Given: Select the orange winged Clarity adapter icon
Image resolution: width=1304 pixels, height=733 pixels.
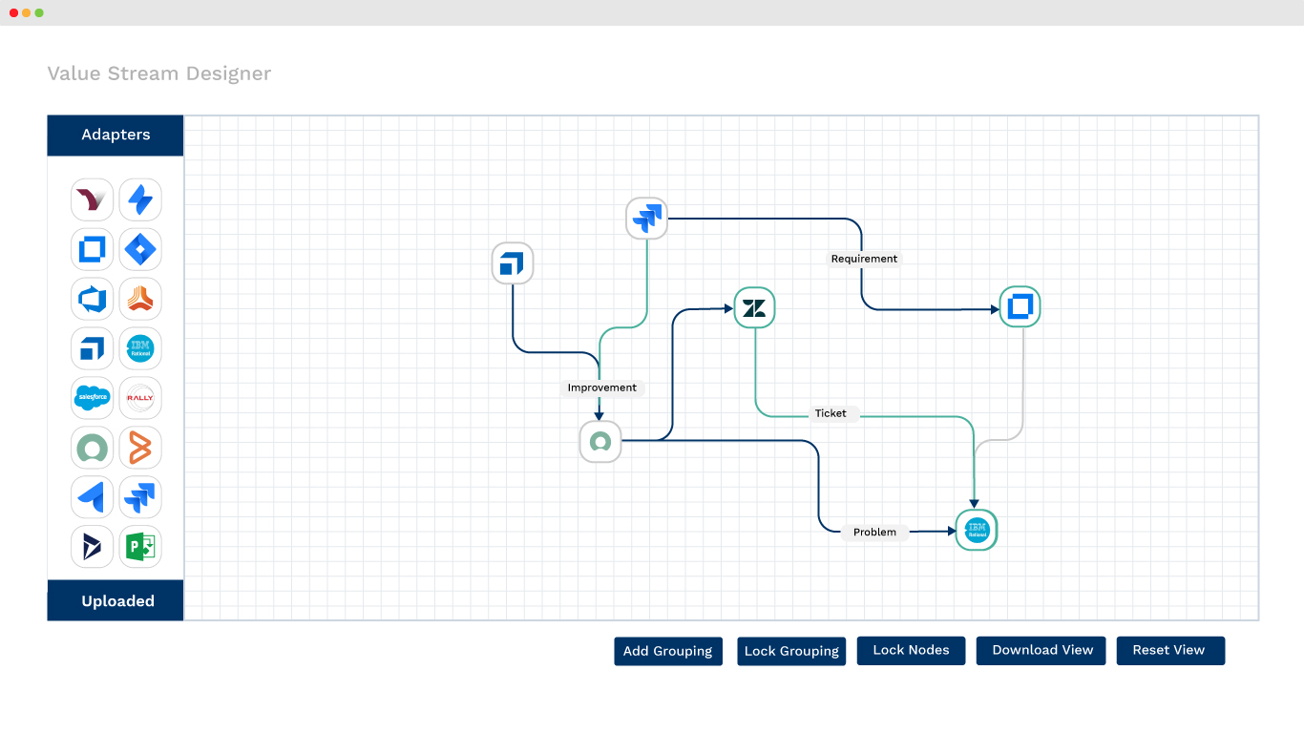Looking at the screenshot, I should 140,299.
